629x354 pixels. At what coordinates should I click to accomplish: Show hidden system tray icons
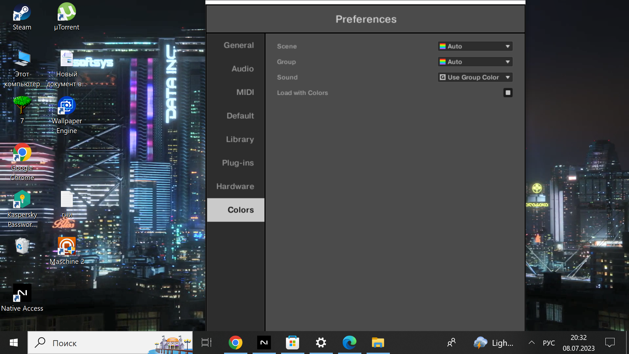[531, 343]
